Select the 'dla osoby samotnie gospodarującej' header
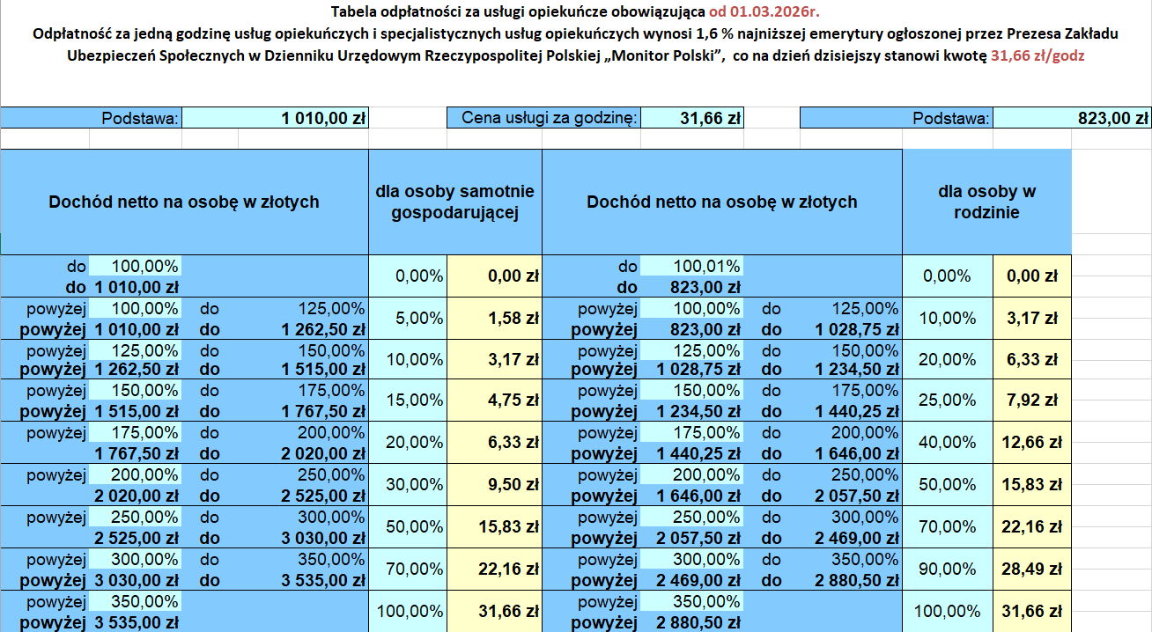The width and height of the screenshot is (1152, 632). tap(454, 202)
